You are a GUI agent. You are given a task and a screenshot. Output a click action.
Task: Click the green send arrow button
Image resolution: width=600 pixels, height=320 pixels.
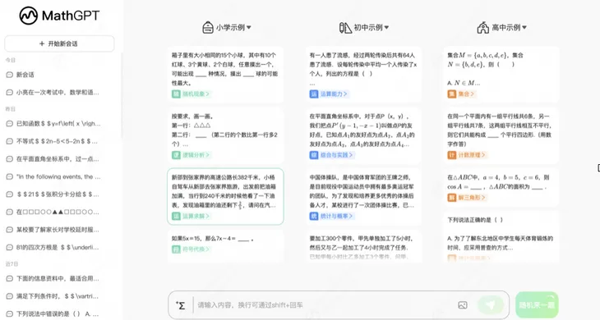pyautogui.click(x=491, y=304)
